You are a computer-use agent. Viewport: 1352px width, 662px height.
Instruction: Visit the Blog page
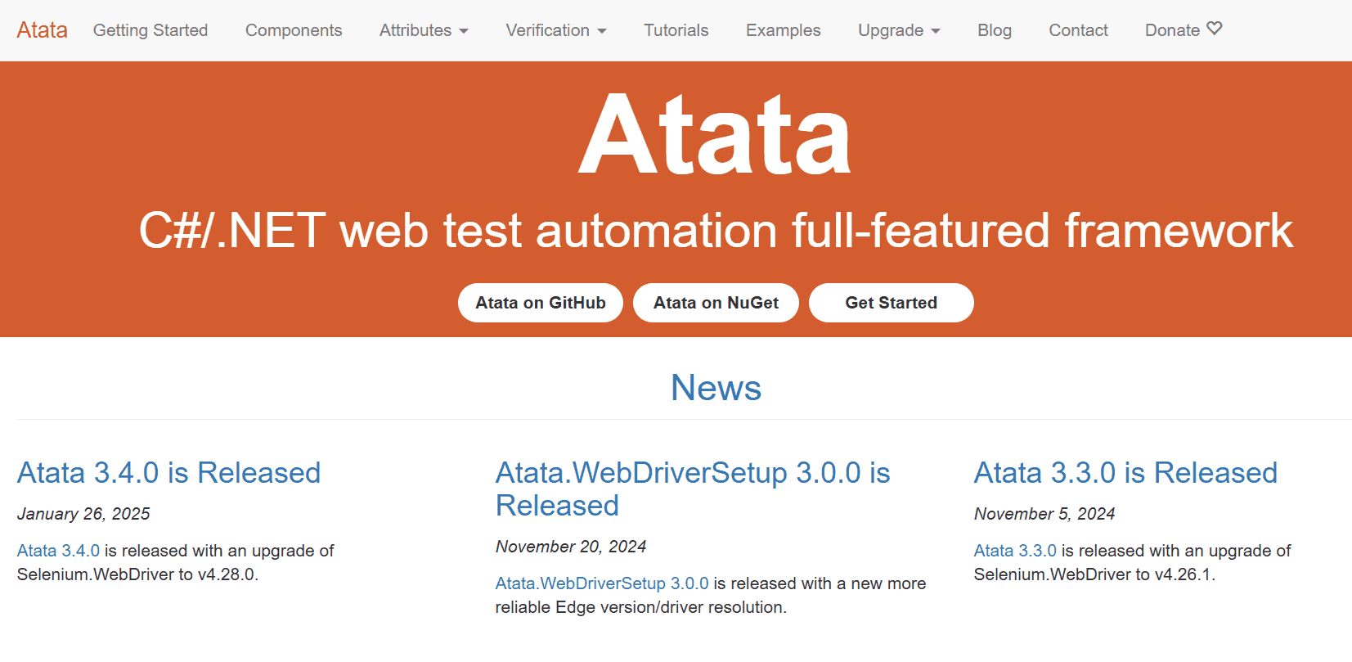(x=994, y=30)
